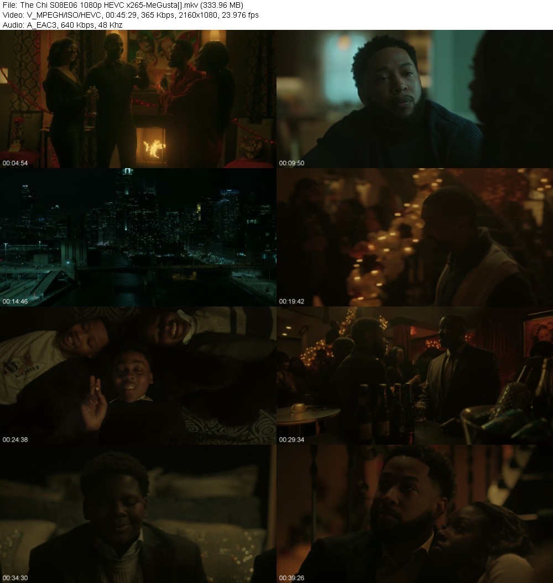This screenshot has height=583, width=553.
Task: Click the audio info line 'A_EAC3, 640 Kbps'
Action: point(62,25)
